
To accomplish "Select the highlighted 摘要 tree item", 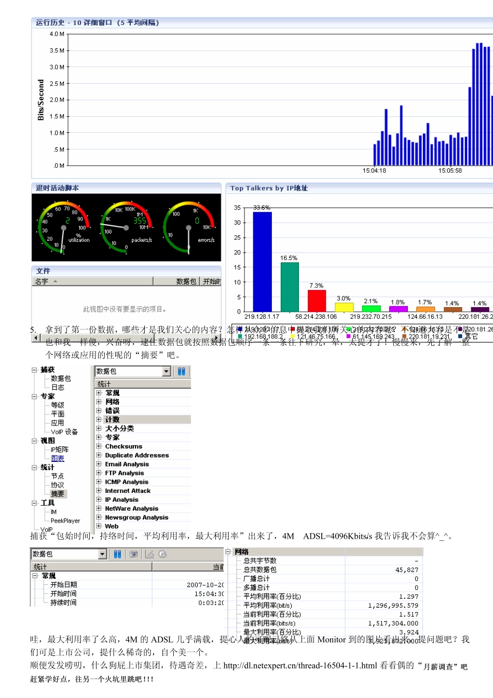I will coord(58,494).
